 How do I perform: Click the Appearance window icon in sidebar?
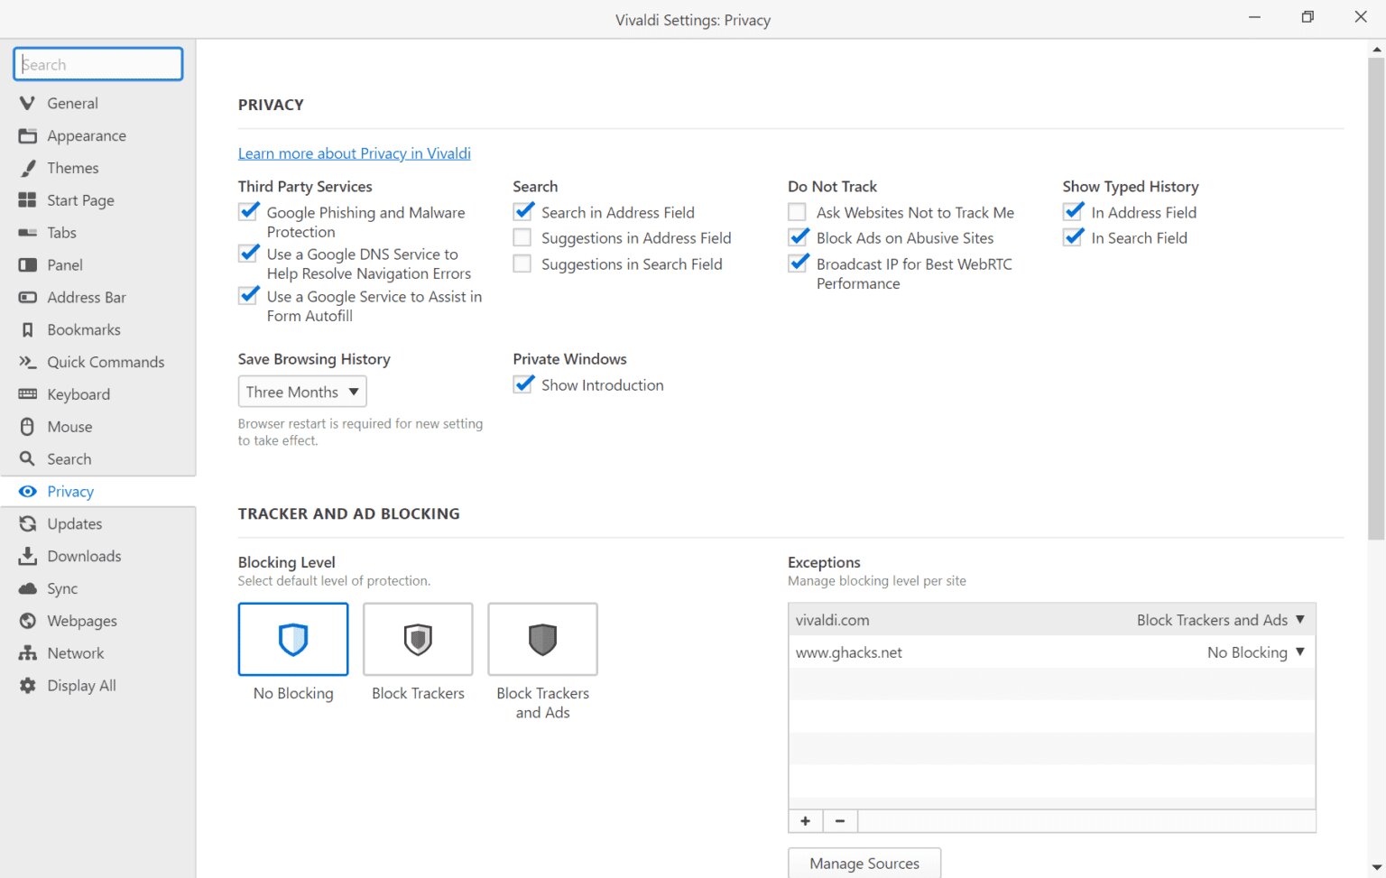(28, 135)
